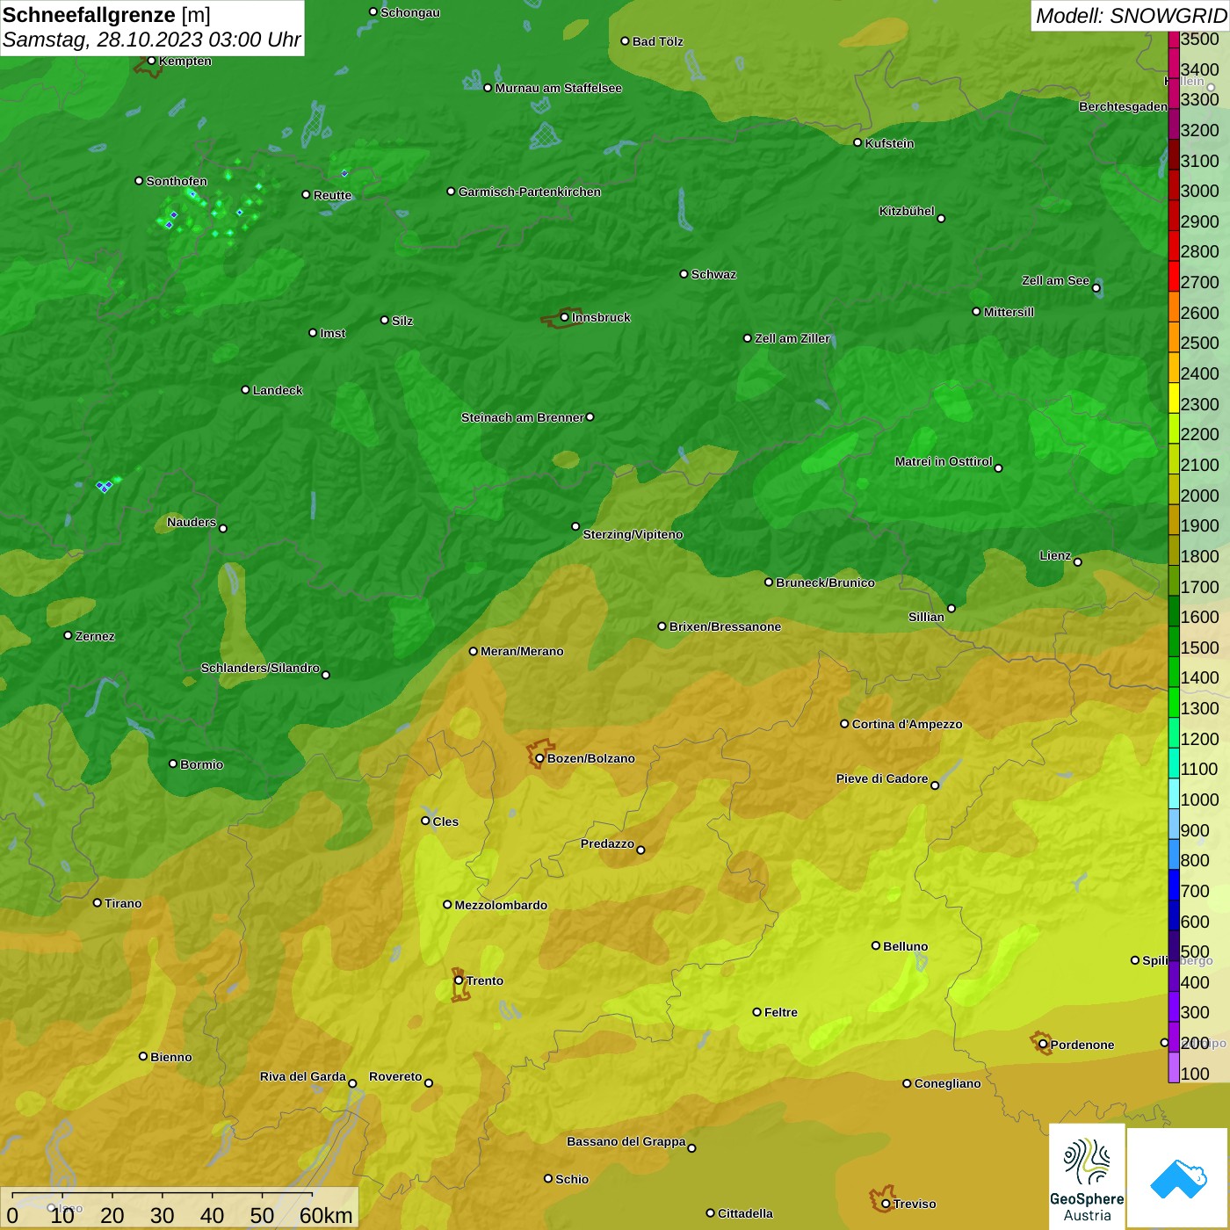Click the 'Mittersill' label

click(x=1009, y=312)
